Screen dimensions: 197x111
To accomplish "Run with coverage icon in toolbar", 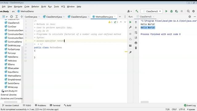I will [176, 11].
